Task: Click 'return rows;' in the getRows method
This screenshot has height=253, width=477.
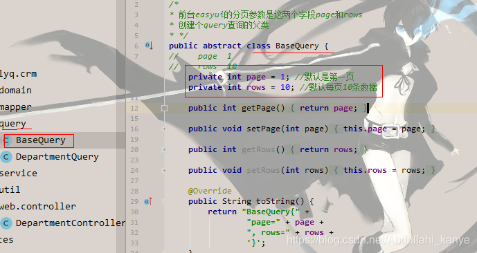Action: [329, 149]
